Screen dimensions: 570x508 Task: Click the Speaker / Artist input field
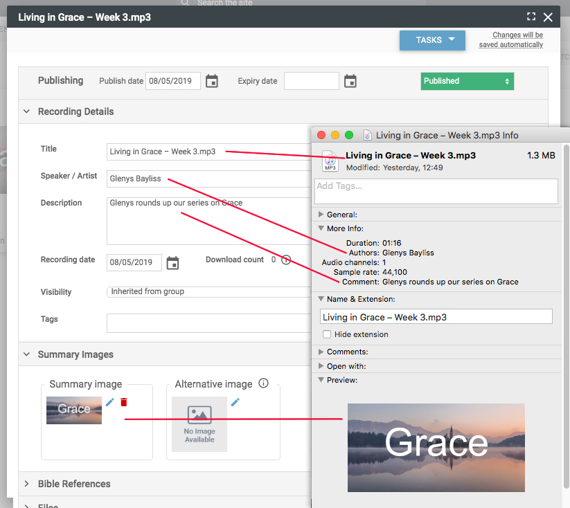[x=209, y=179]
